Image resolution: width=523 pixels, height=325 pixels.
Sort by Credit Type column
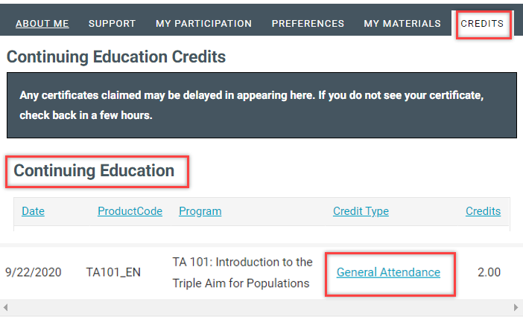pyautogui.click(x=361, y=211)
